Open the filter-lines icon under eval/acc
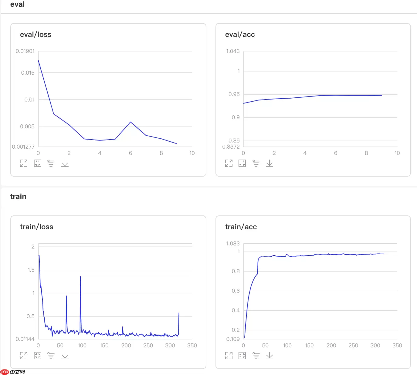 point(256,163)
